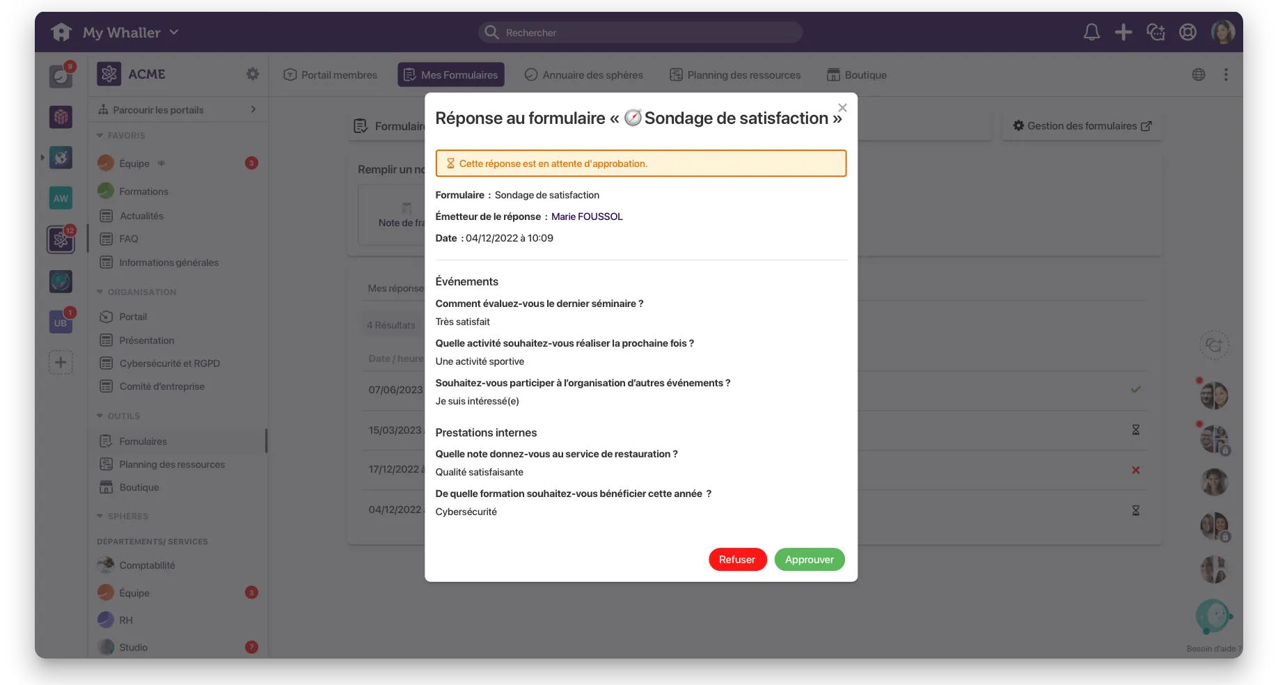Select the UB organization in the rail
1278x685 pixels.
pyautogui.click(x=61, y=322)
